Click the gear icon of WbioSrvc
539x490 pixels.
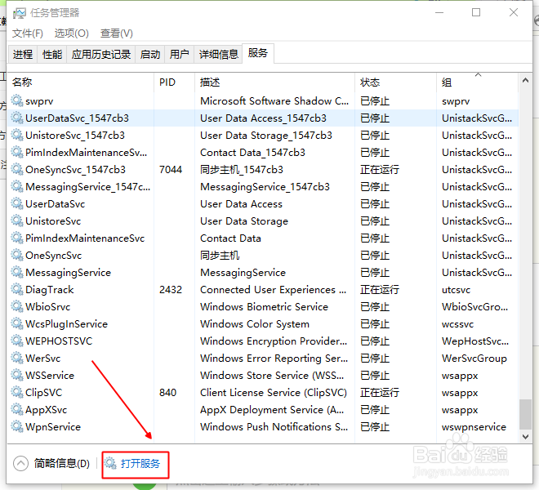click(17, 306)
